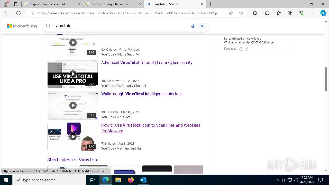Enable Read aloud icon in address bar
Viewport: 329px width, 185px height.
(231, 13)
